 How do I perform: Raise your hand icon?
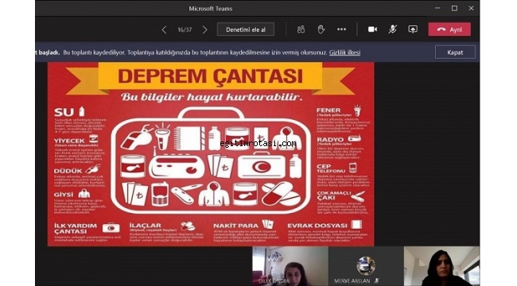click(321, 29)
